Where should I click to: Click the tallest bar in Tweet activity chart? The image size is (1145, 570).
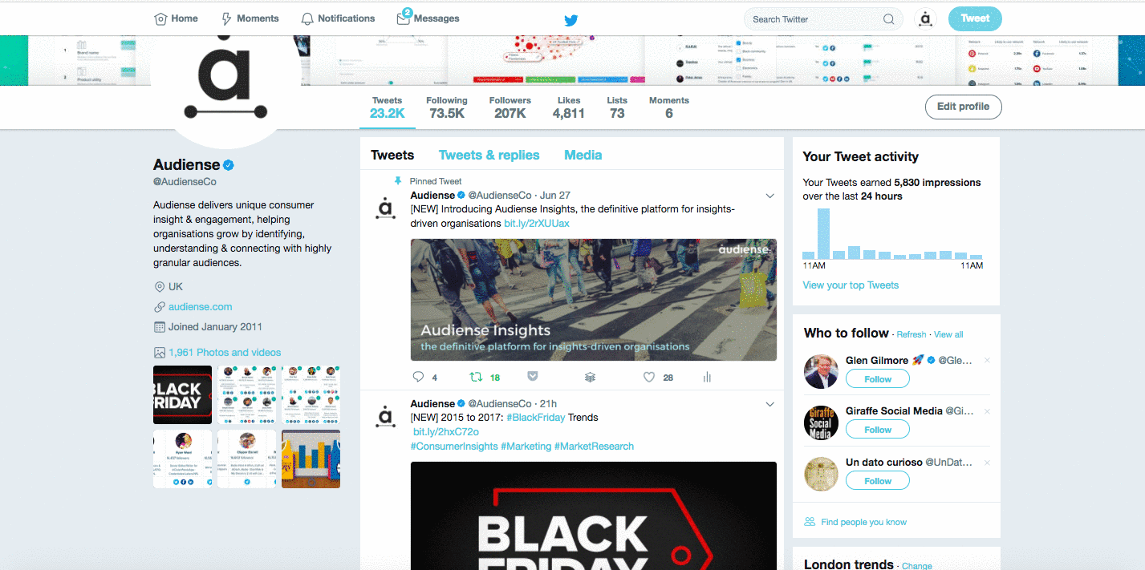(823, 233)
